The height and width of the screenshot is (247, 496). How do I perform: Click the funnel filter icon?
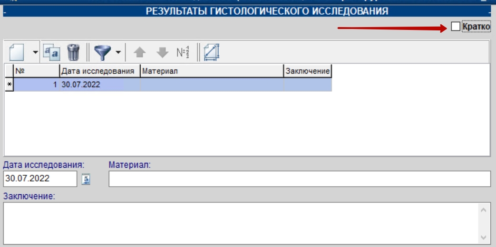103,52
